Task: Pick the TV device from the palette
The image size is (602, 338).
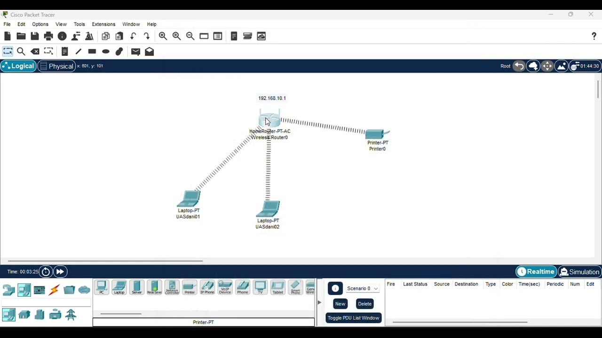Action: [x=260, y=288]
